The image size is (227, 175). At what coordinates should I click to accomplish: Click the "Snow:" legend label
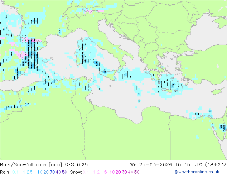(76, 172)
